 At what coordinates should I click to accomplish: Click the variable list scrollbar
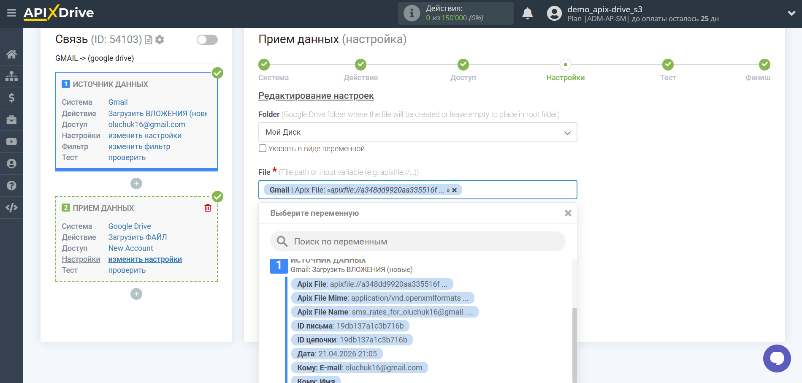click(574, 345)
